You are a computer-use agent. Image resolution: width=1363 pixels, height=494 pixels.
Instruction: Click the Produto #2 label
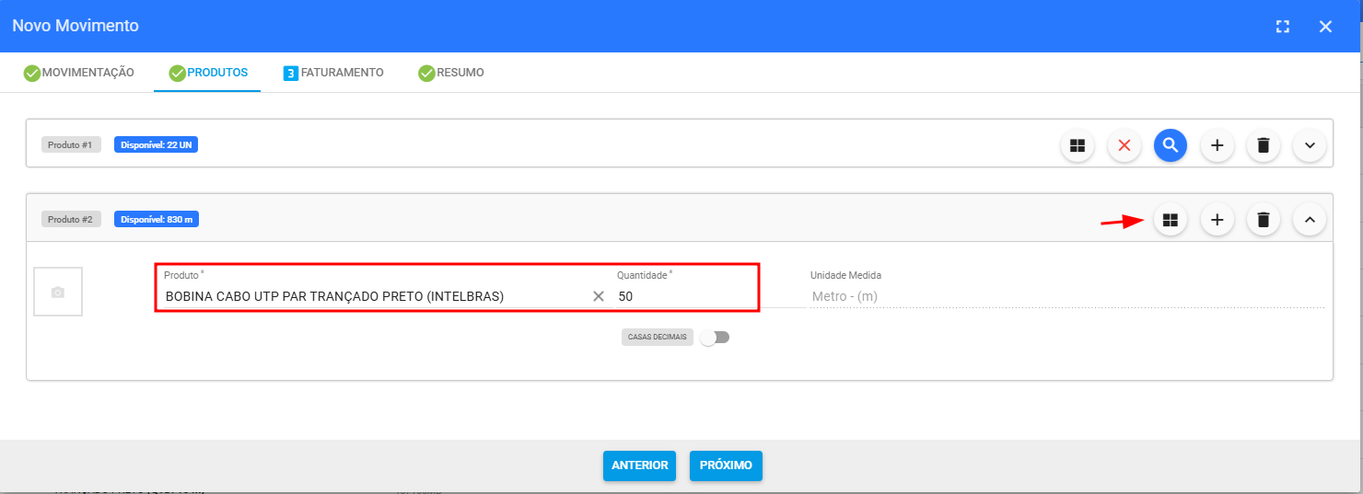tap(71, 220)
